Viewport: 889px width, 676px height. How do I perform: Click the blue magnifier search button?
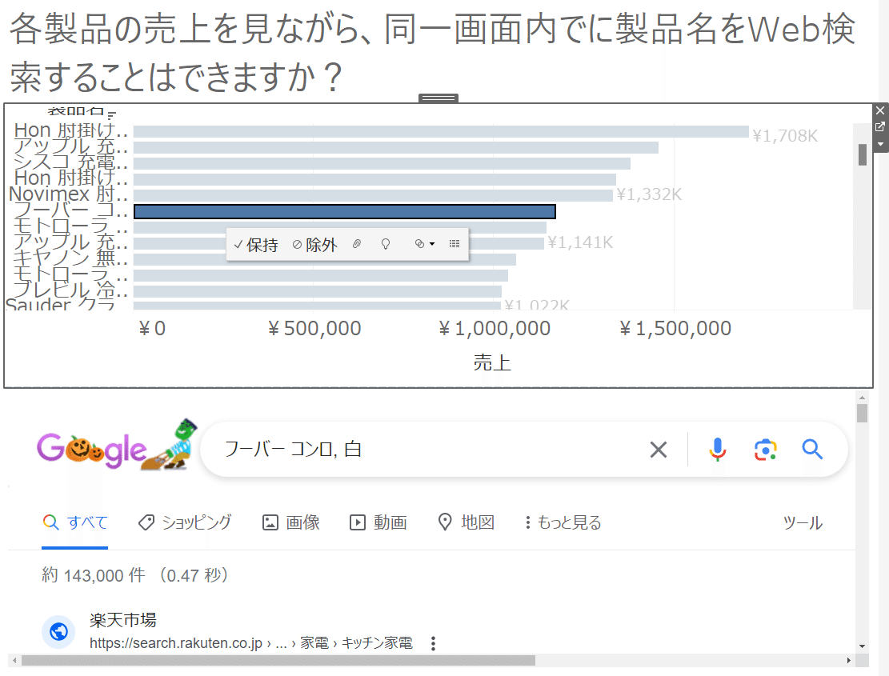[x=812, y=450]
